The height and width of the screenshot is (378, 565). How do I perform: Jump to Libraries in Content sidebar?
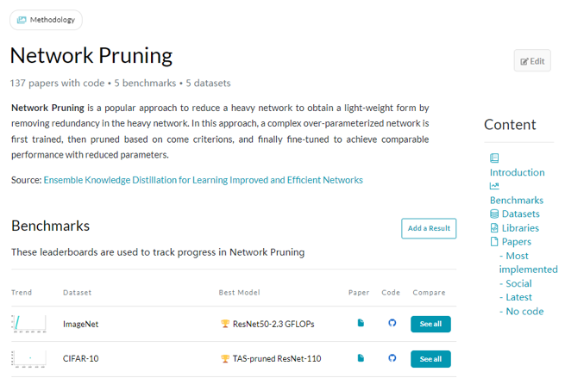tap(520, 228)
